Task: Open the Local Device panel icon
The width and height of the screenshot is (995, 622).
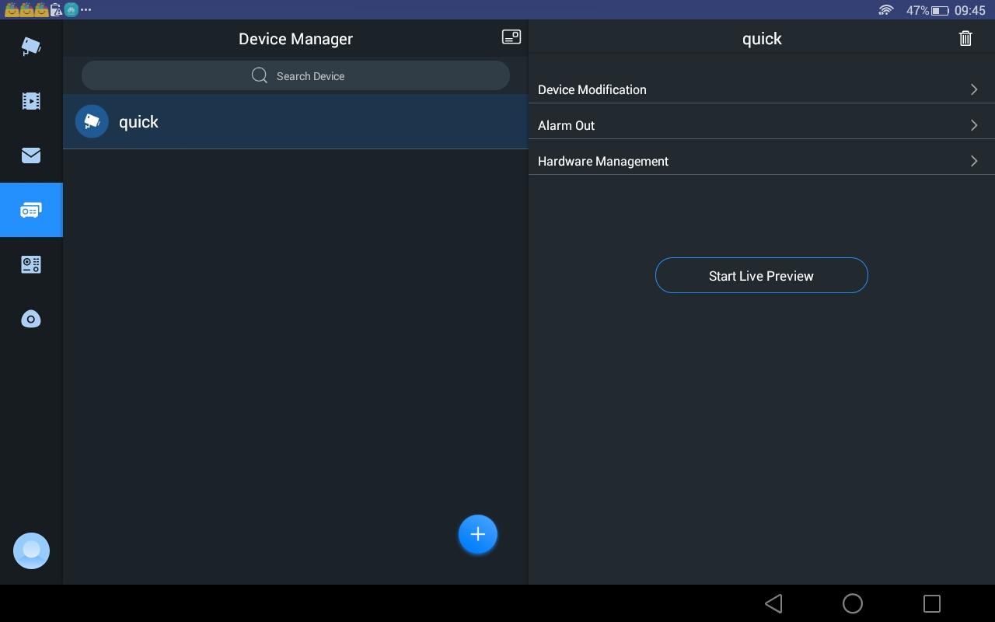Action: (x=31, y=264)
